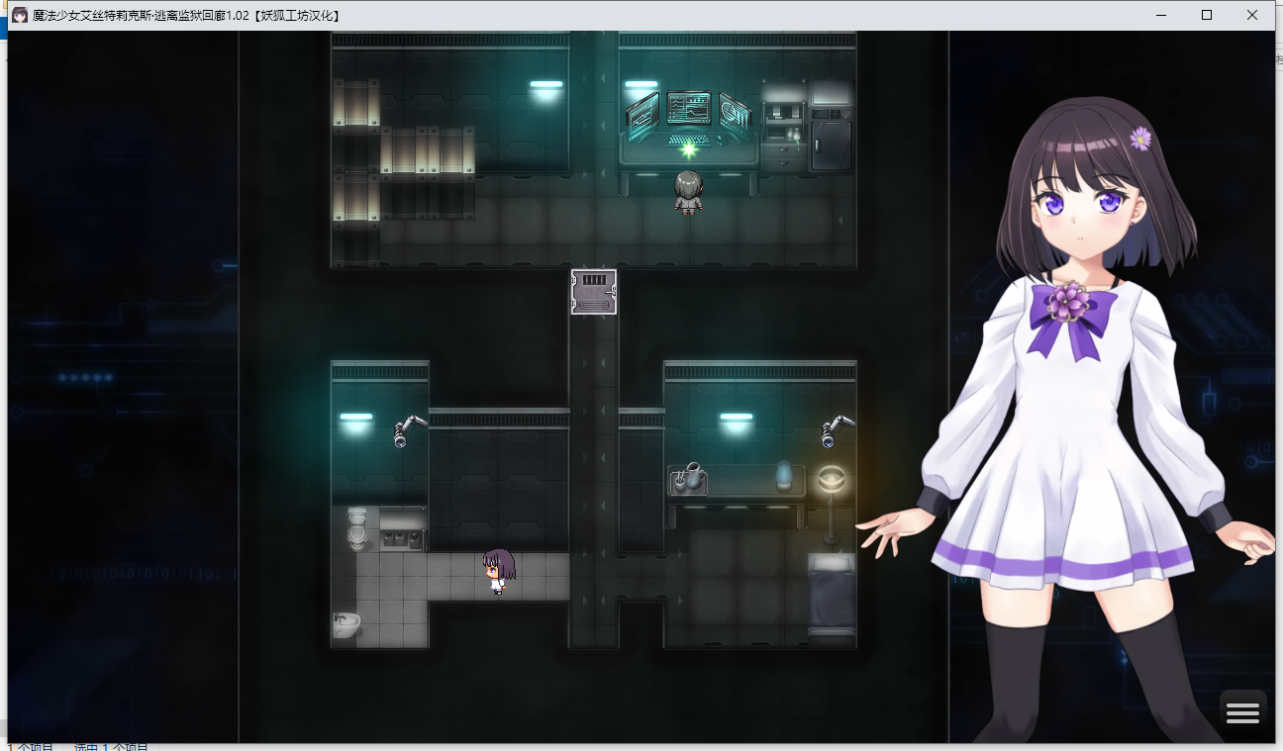Click the security camera in the bedroom
Image resolution: width=1283 pixels, height=751 pixels.
point(837,430)
